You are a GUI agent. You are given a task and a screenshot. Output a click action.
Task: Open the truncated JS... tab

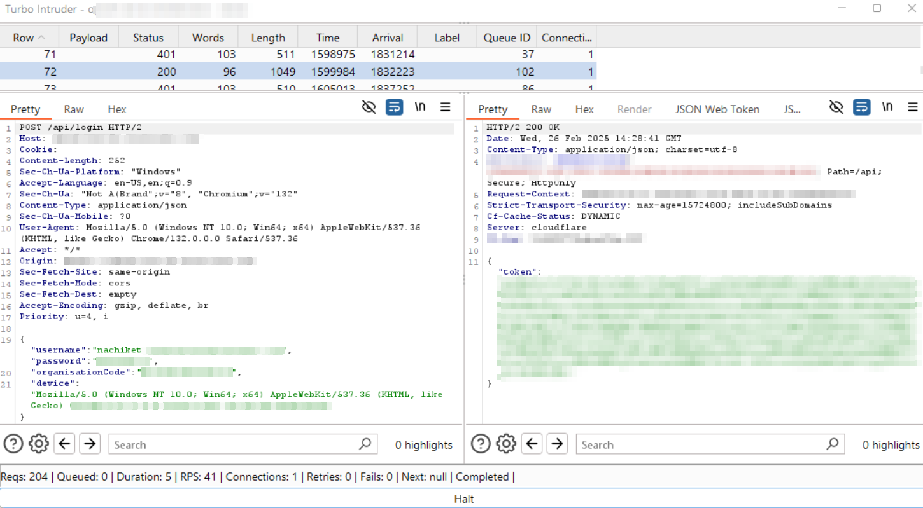click(792, 109)
